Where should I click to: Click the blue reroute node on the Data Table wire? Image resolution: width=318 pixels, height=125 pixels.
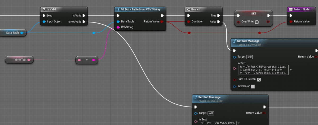[x=94, y=33]
